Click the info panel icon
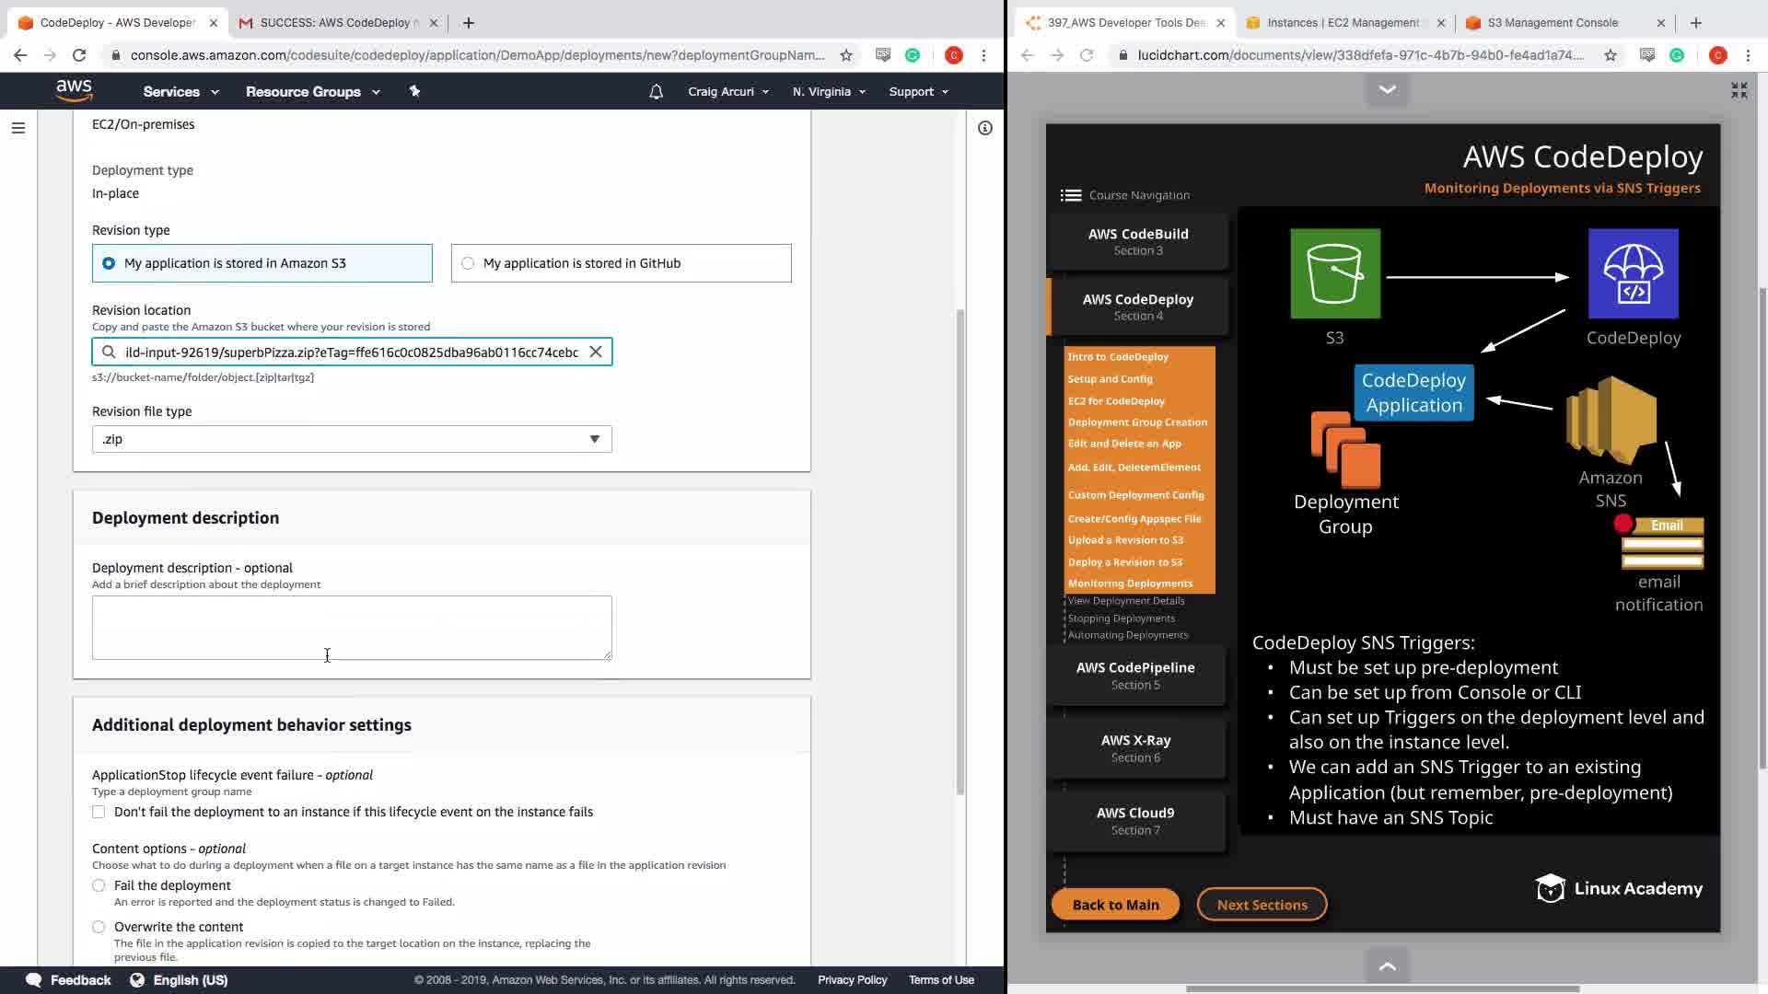The image size is (1768, 994). click(x=984, y=128)
